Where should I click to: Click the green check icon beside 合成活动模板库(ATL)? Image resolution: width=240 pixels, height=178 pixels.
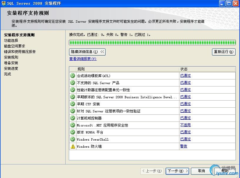click(x=73, y=76)
